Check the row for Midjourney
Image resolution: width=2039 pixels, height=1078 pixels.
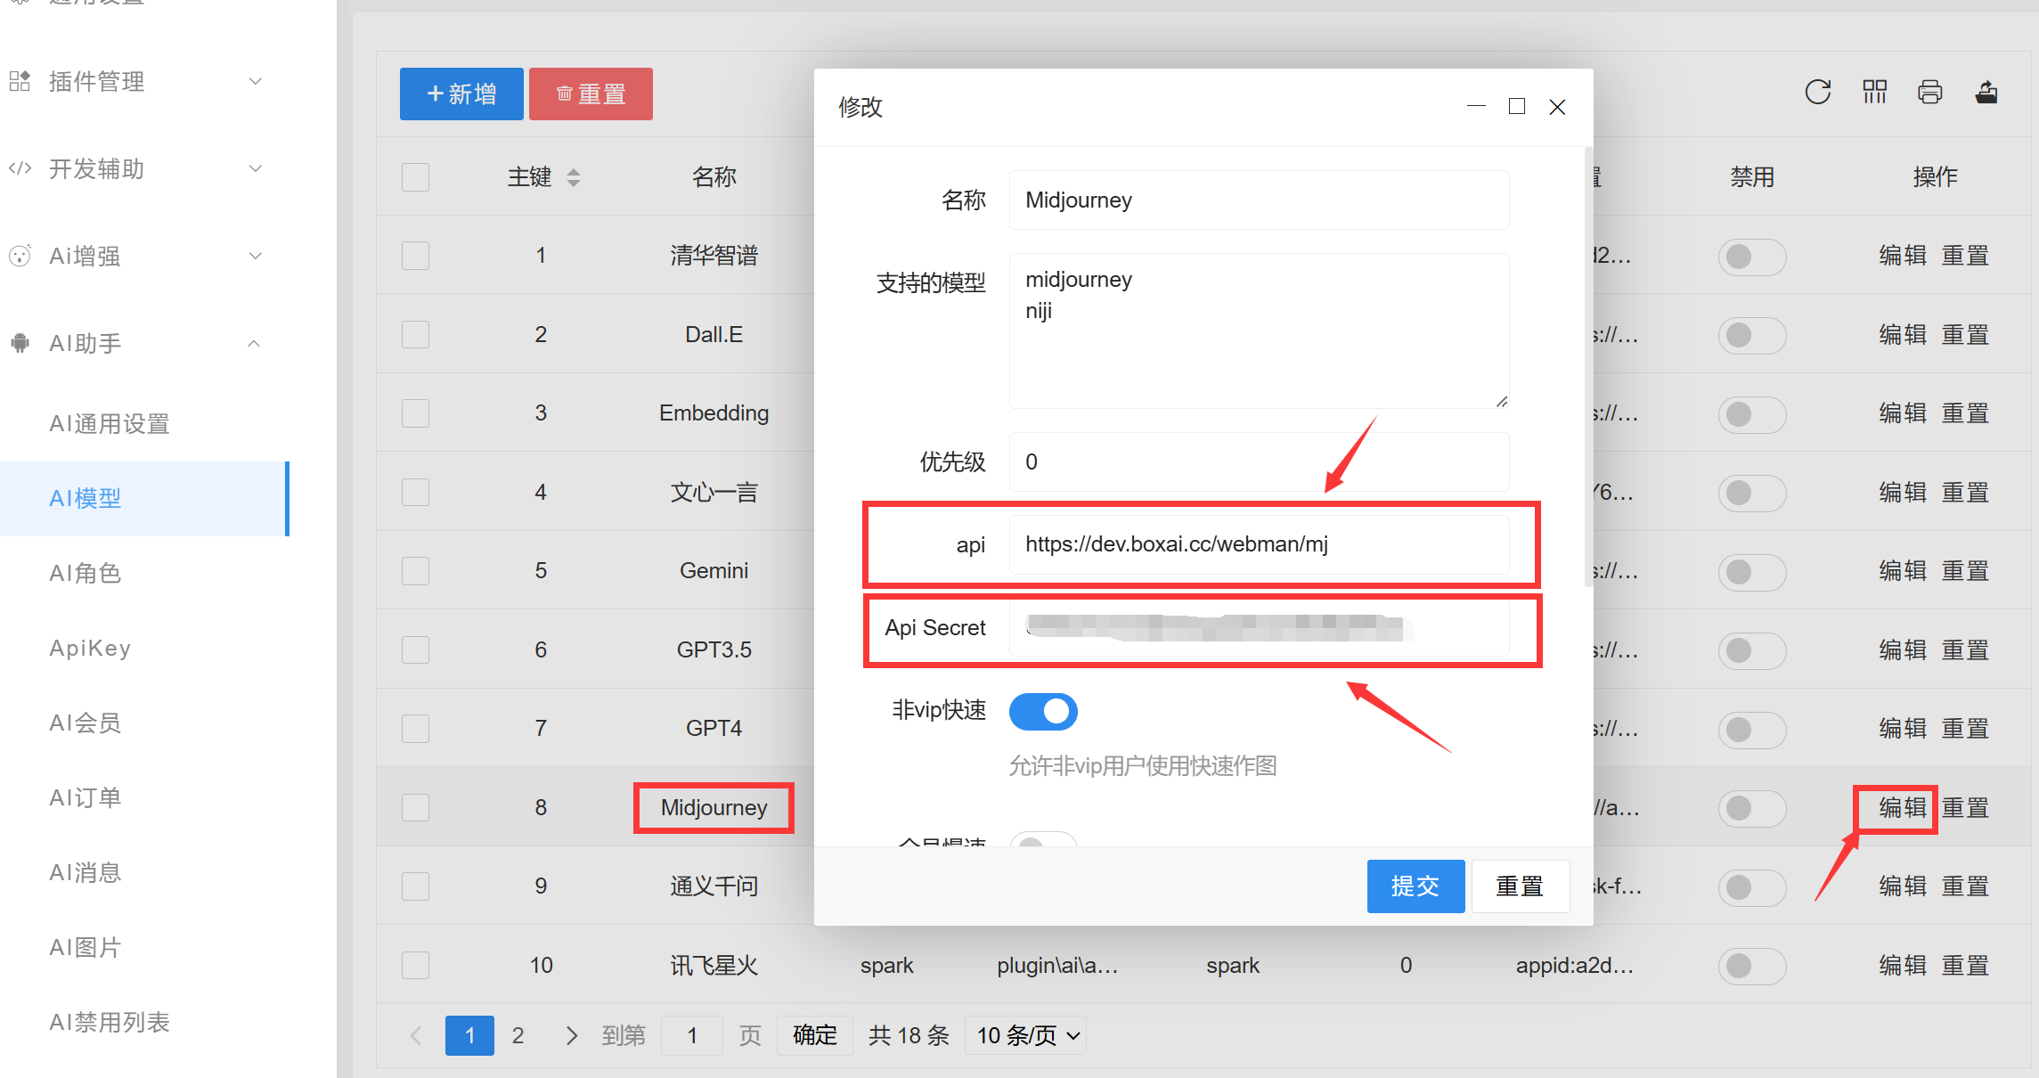click(415, 807)
